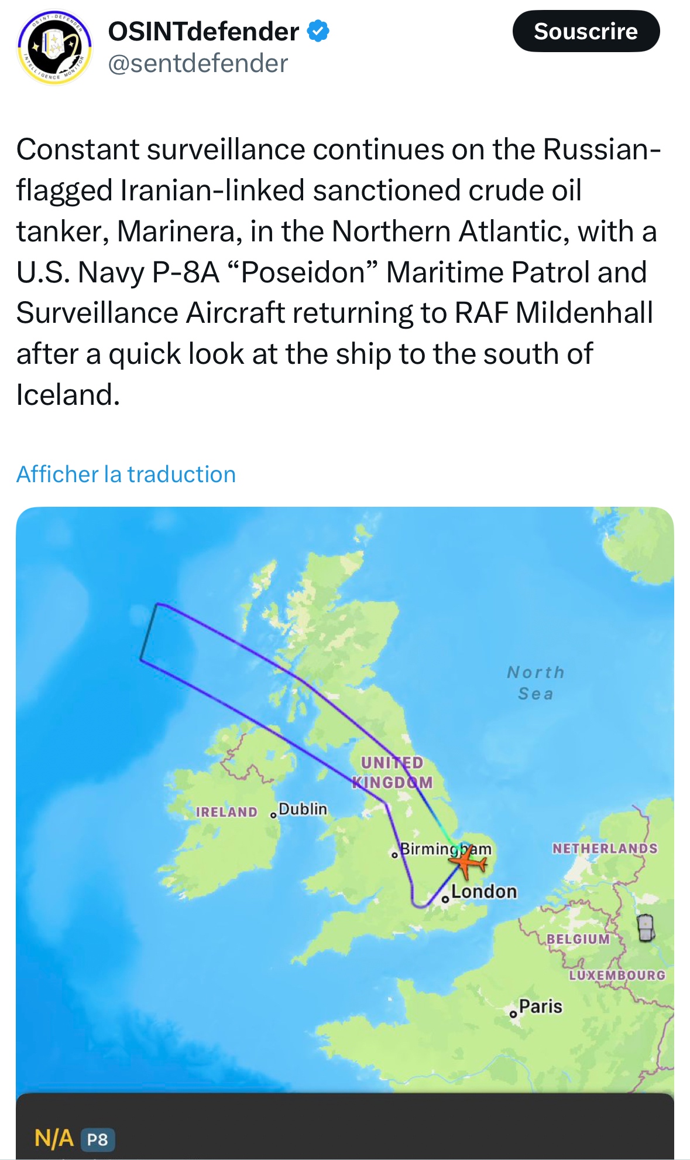Screen dimensions: 690x1160
Task: Click the N/A callsign label
Action: pos(54,1138)
